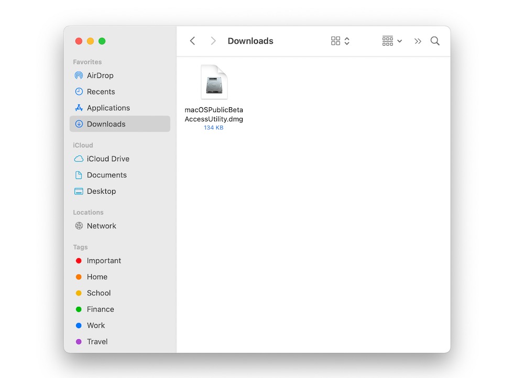Expand hidden toolbar items with double chevron
This screenshot has width=524, height=378.
coord(418,41)
